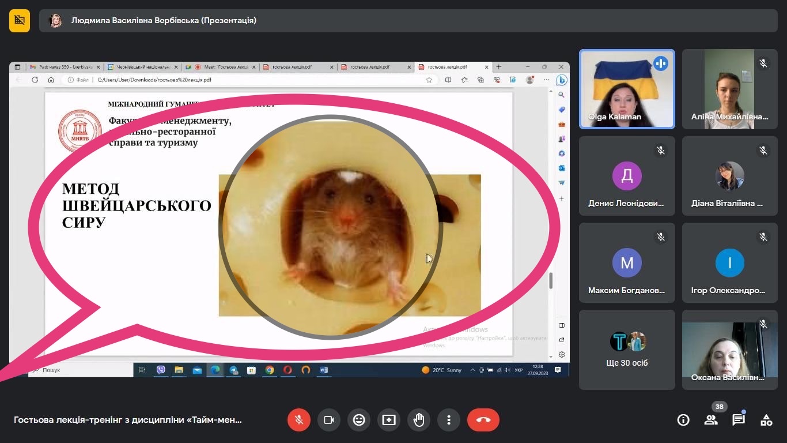Select the Olga Kalaman video tile
The height and width of the screenshot is (443, 787).
click(626, 89)
